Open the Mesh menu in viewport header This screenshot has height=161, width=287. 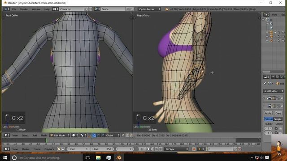[x=43, y=135]
